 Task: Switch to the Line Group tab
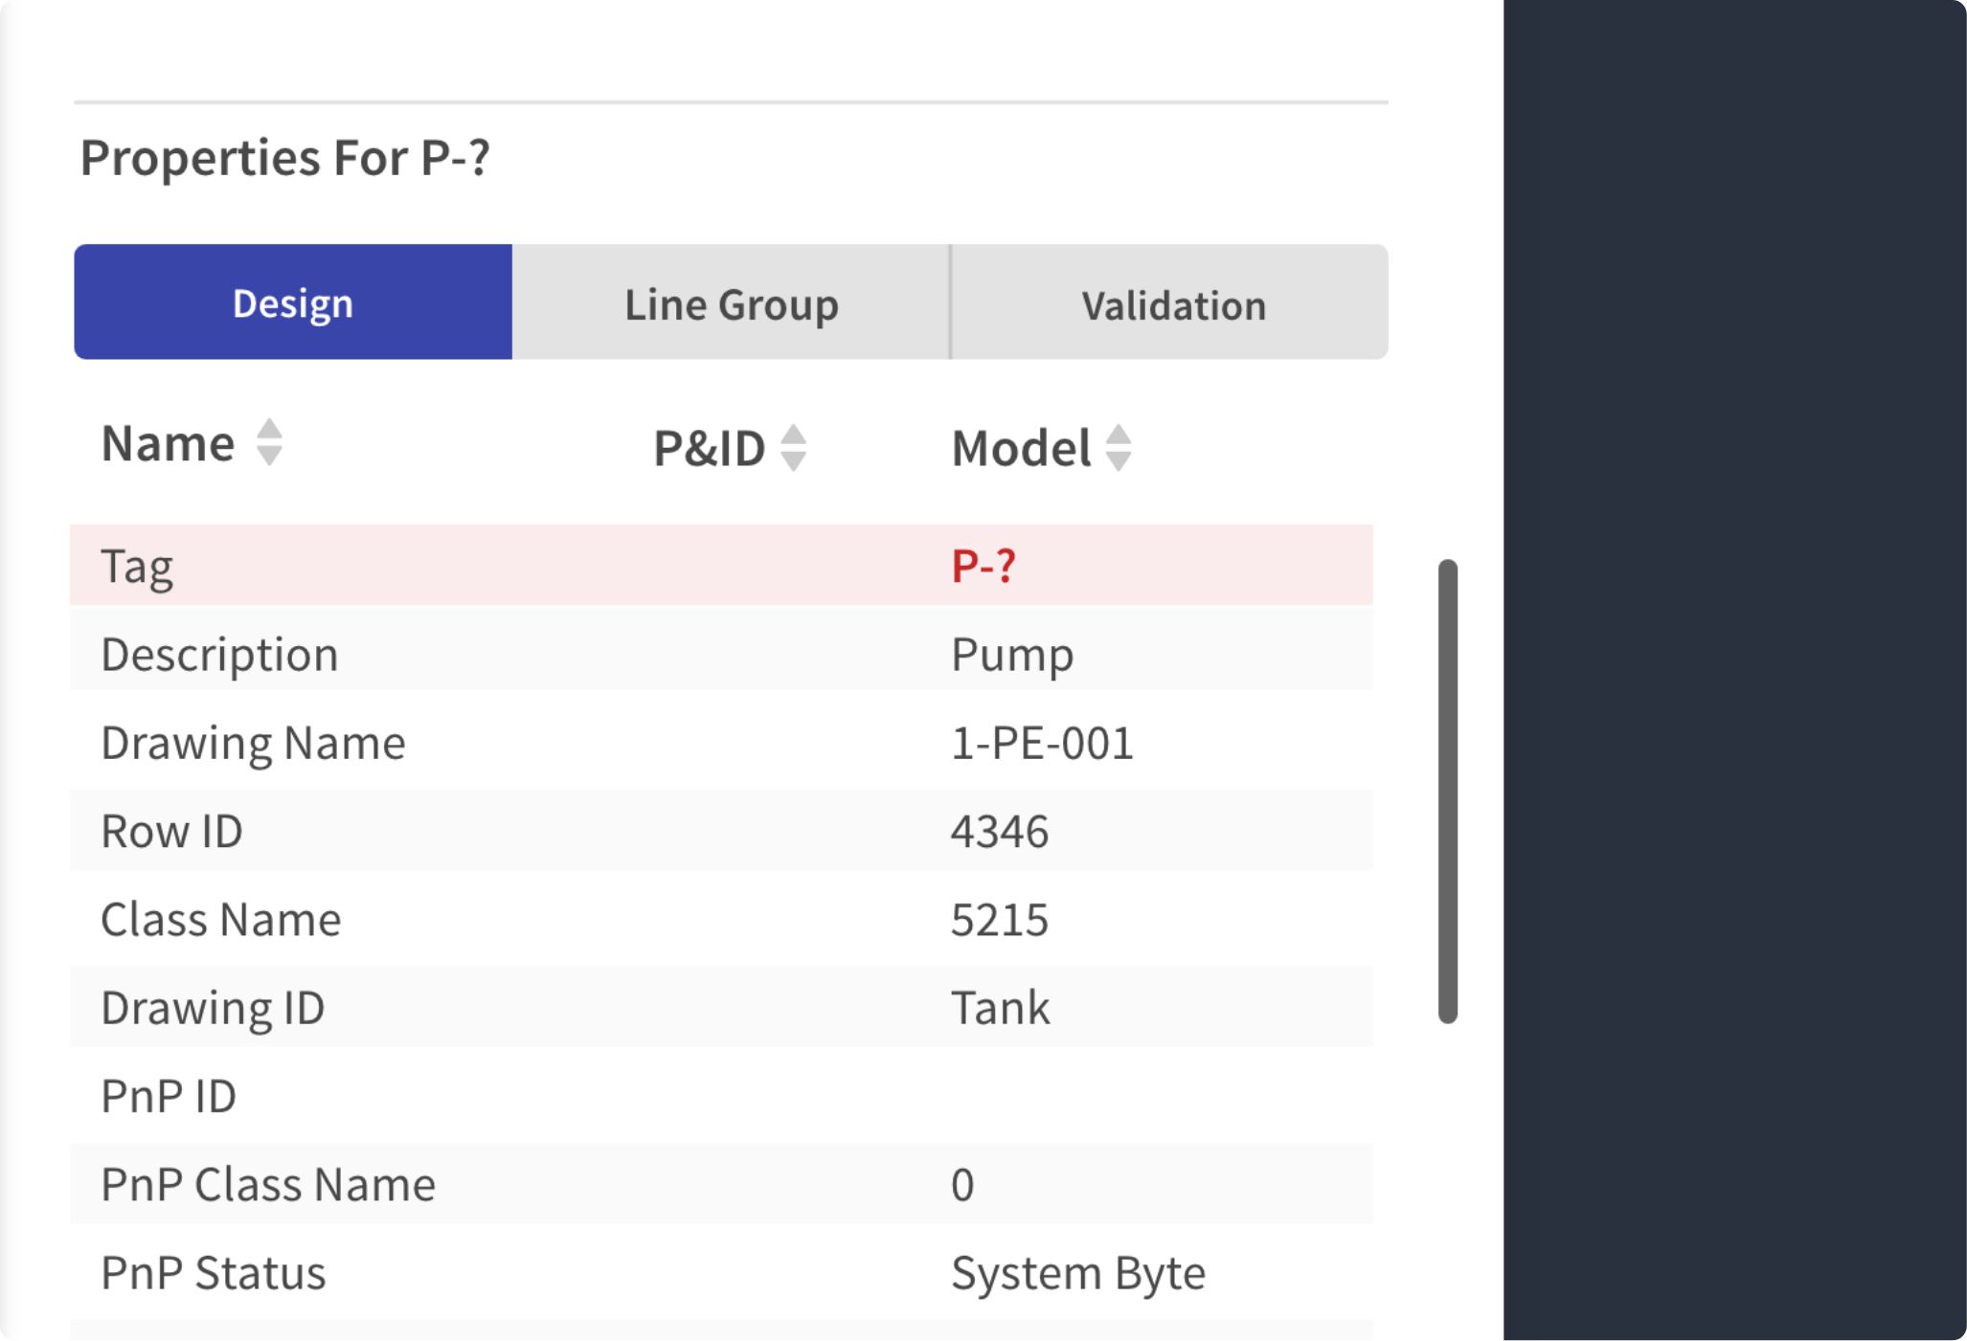pos(731,302)
